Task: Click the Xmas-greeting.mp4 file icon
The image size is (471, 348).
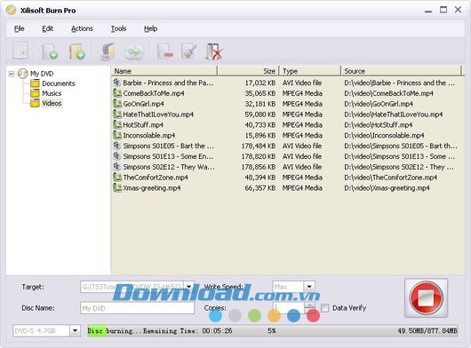Action: 116,187
